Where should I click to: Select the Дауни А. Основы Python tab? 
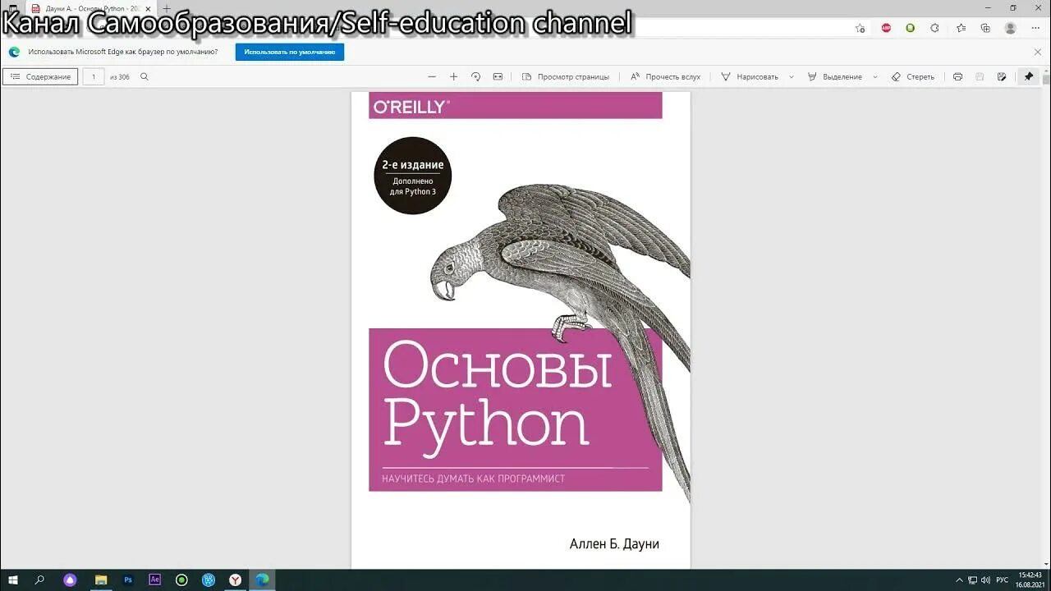click(x=90, y=8)
